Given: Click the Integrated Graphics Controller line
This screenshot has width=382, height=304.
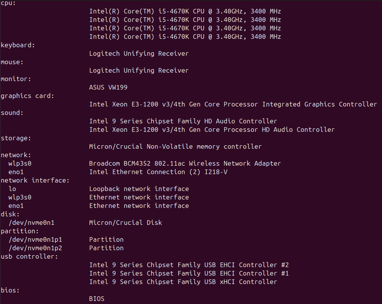Looking at the screenshot, I should (233, 105).
